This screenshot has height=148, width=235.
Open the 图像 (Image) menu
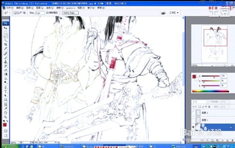tap(30, 8)
